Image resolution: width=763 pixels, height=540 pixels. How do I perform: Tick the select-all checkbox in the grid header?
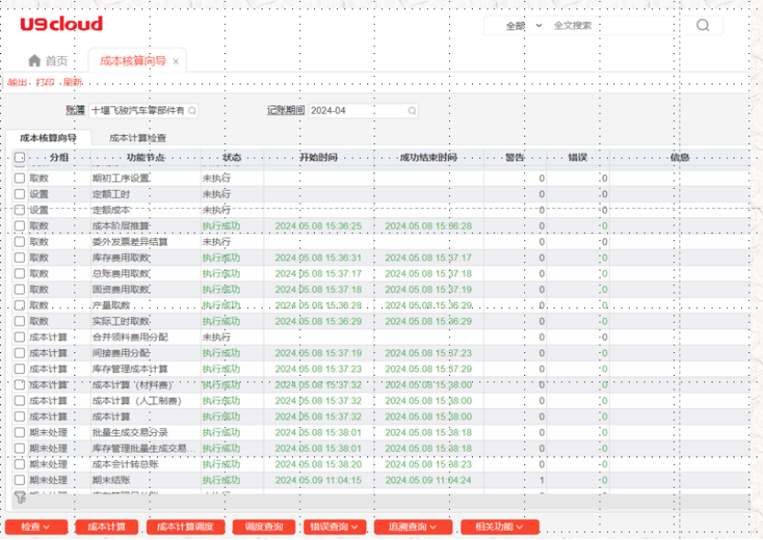pos(19,158)
